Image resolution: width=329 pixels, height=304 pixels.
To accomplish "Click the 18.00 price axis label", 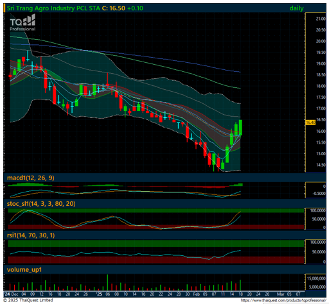I will 321,86.
